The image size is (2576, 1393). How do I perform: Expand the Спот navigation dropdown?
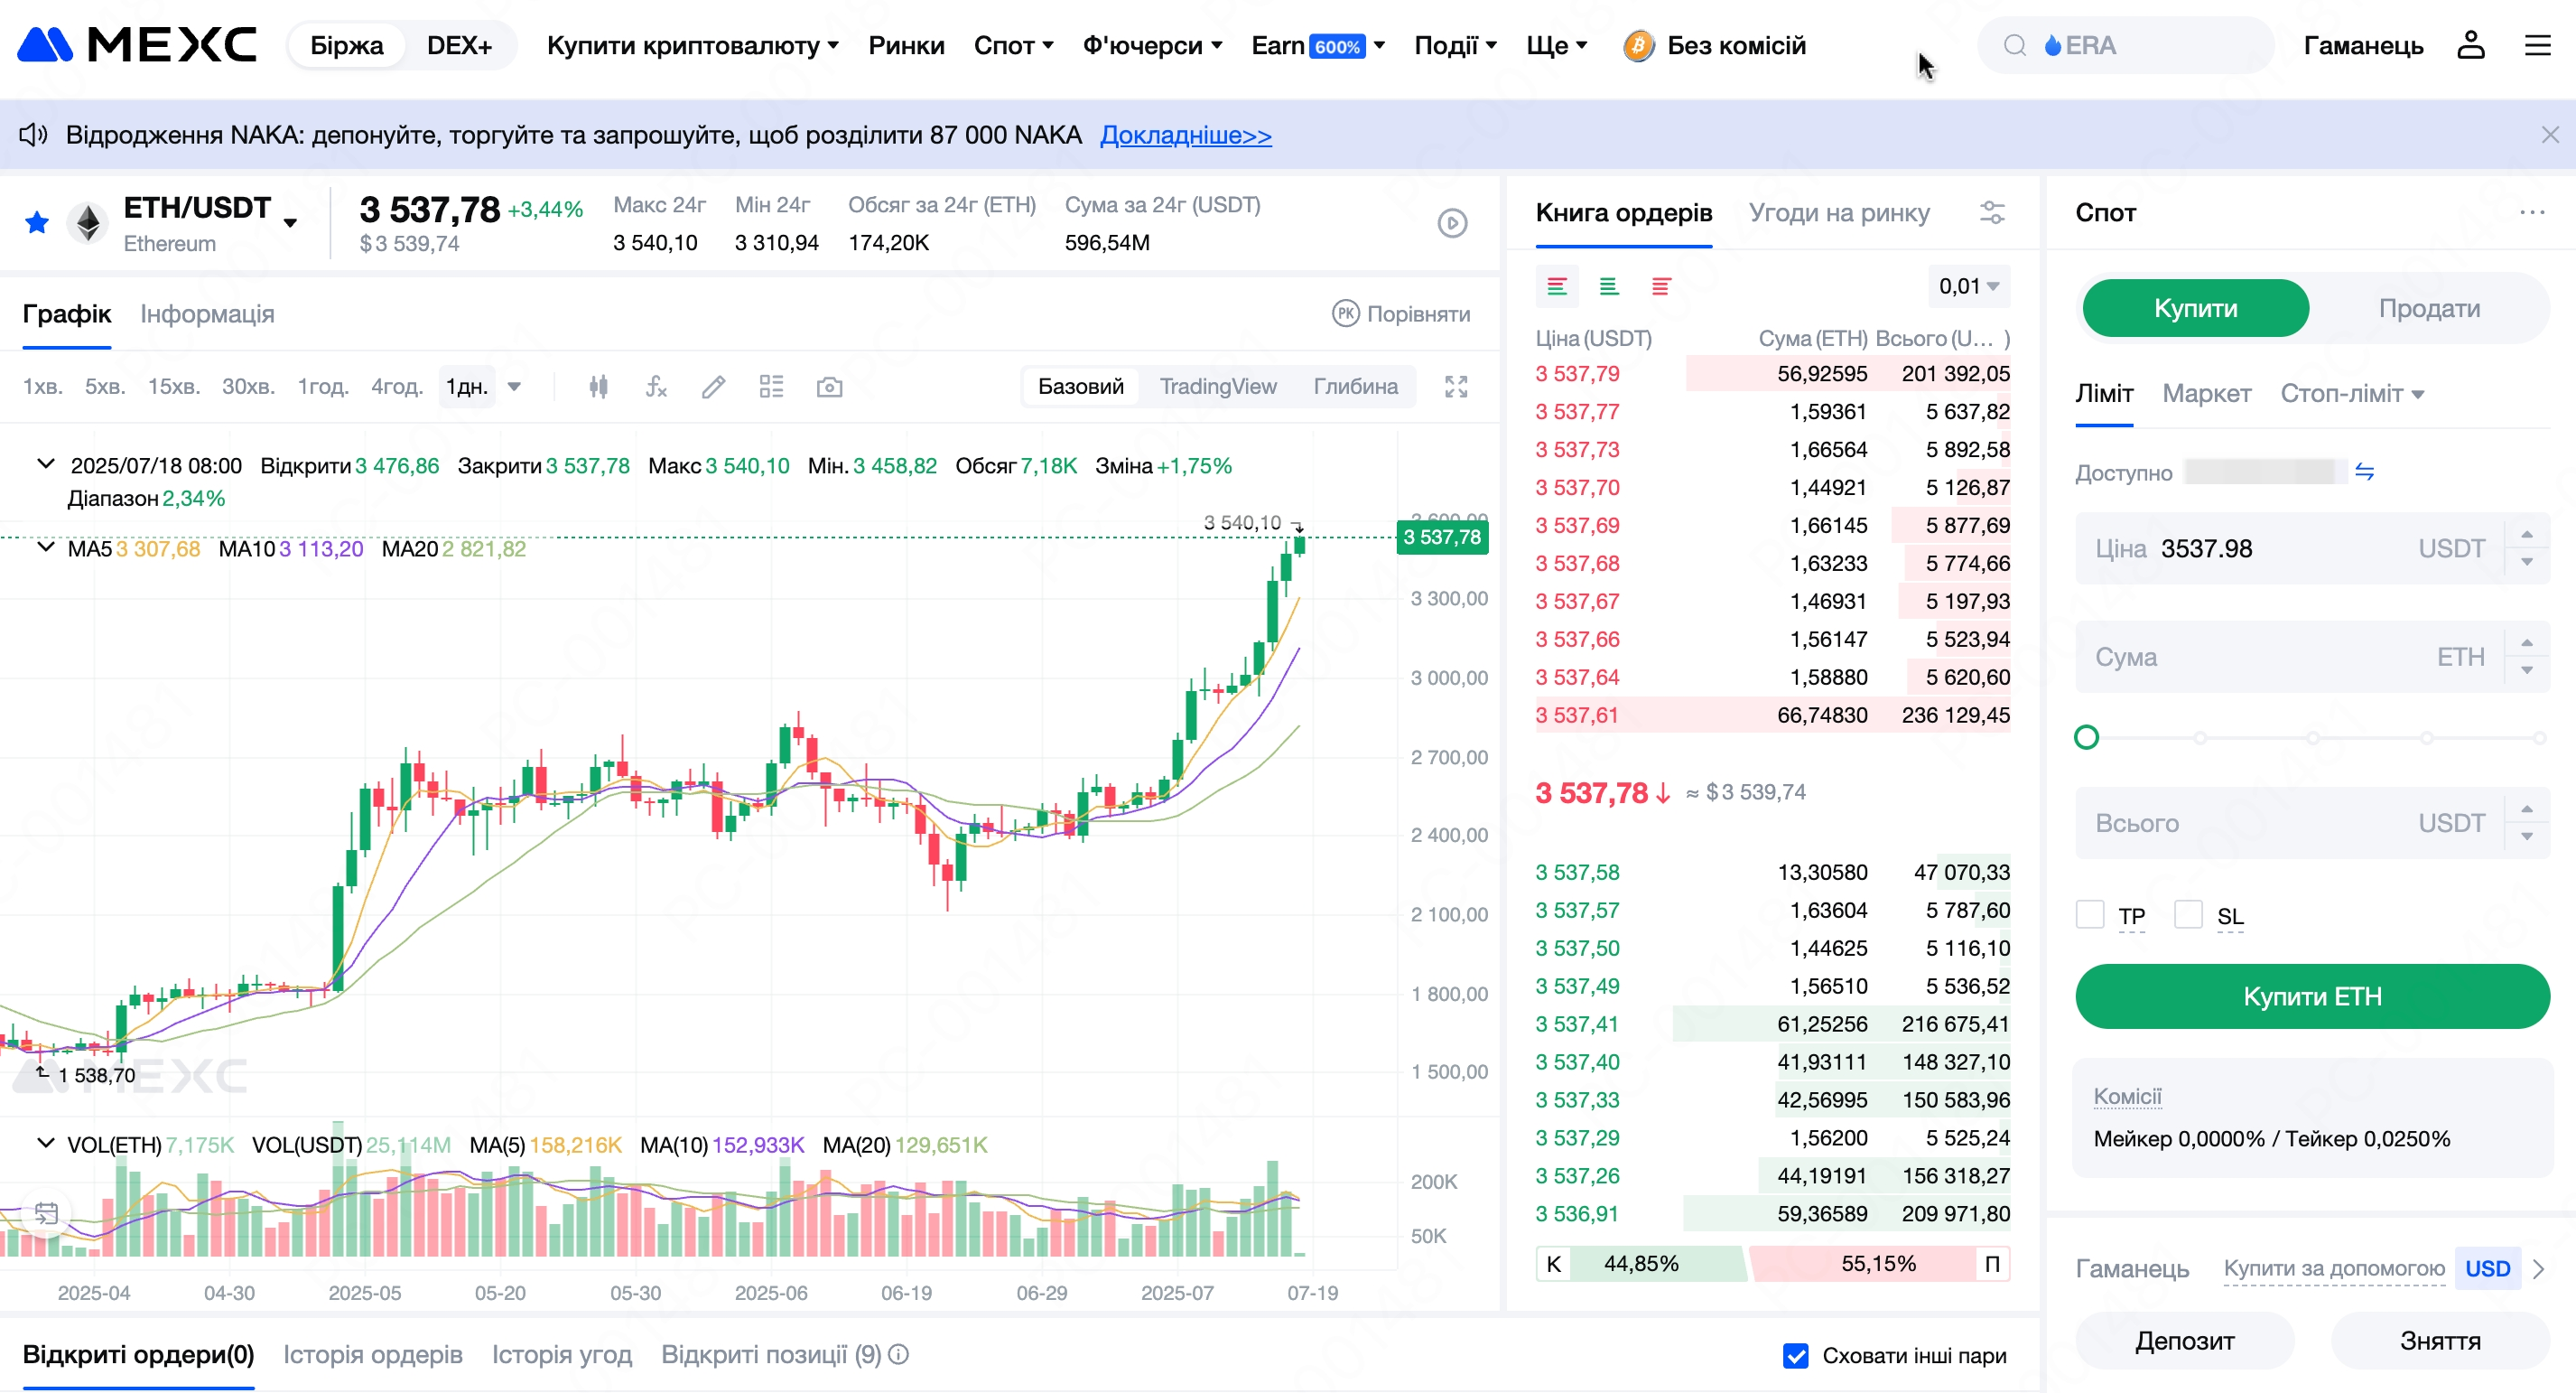(1013, 45)
